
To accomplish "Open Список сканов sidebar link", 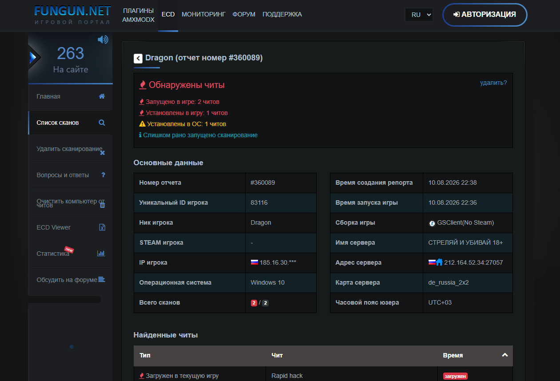I will (x=70, y=123).
